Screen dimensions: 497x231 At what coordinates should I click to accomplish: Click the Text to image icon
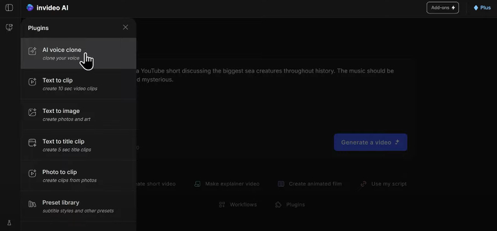pos(32,112)
